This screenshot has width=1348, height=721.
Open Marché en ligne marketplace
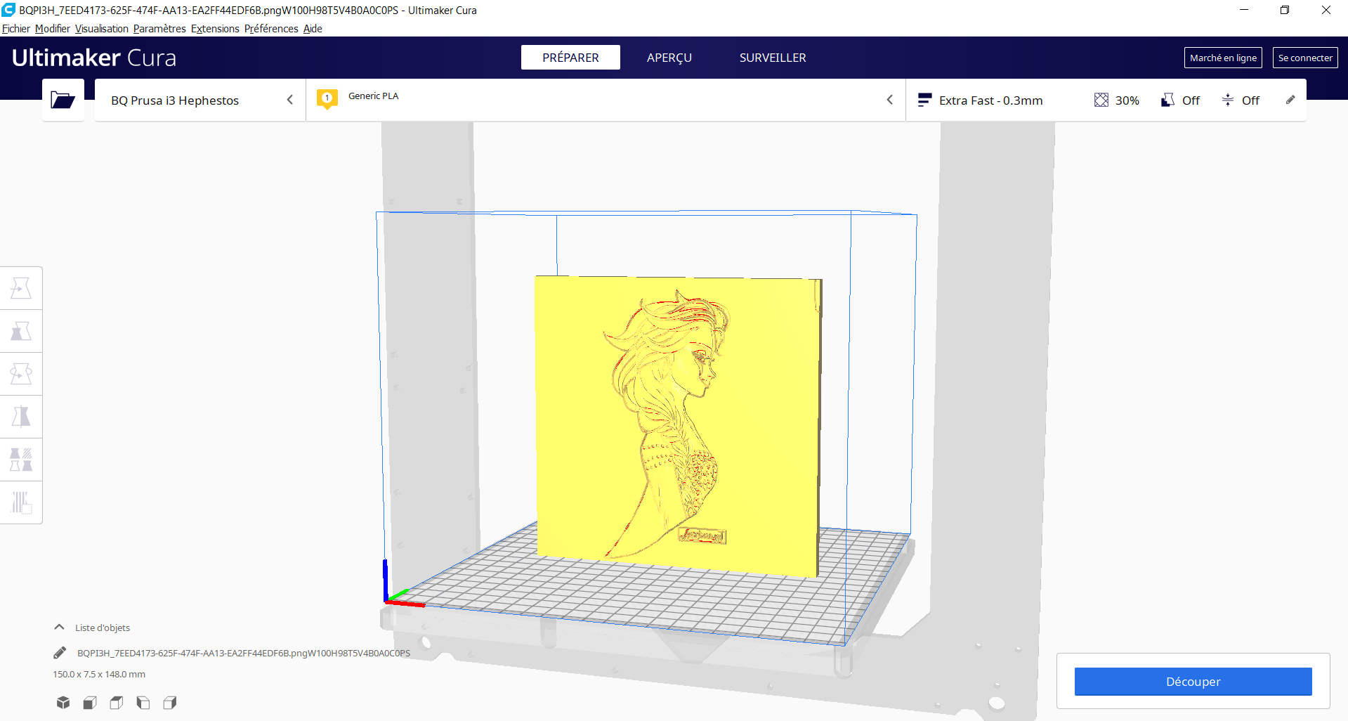click(1223, 58)
